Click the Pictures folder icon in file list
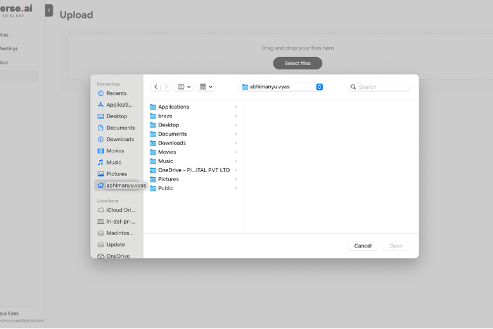Image resolution: width=493 pixels, height=329 pixels. pos(153,179)
